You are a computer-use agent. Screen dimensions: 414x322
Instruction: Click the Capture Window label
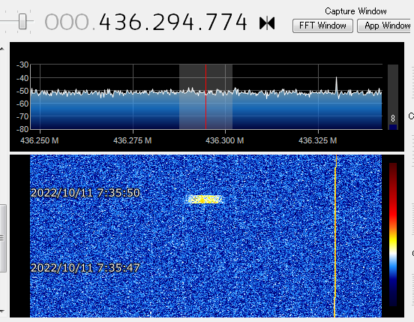[355, 11]
